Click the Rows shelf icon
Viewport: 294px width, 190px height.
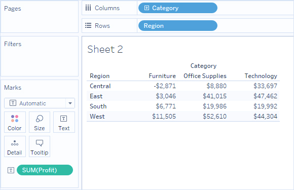coord(88,25)
